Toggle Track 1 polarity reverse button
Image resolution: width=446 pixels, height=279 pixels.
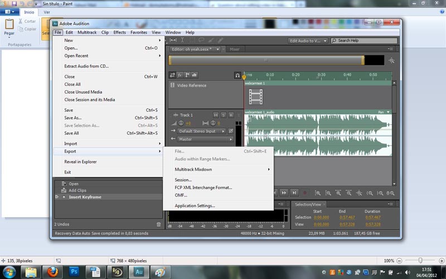pos(231,131)
